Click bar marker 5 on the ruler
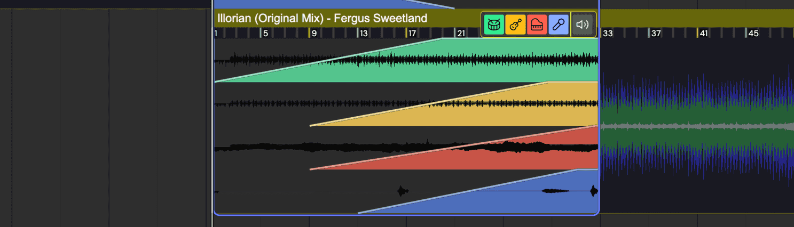Image resolution: width=794 pixels, height=227 pixels. click(265, 33)
